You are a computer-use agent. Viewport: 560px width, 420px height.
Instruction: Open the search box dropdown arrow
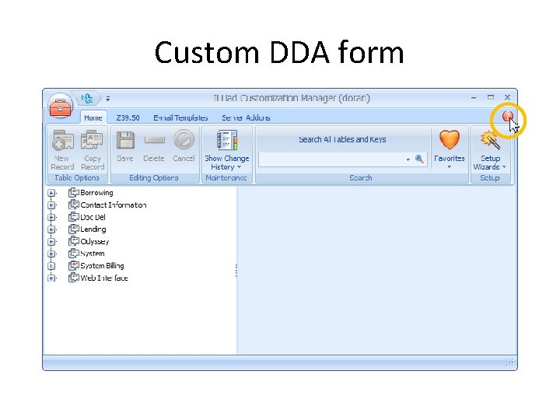(x=408, y=159)
